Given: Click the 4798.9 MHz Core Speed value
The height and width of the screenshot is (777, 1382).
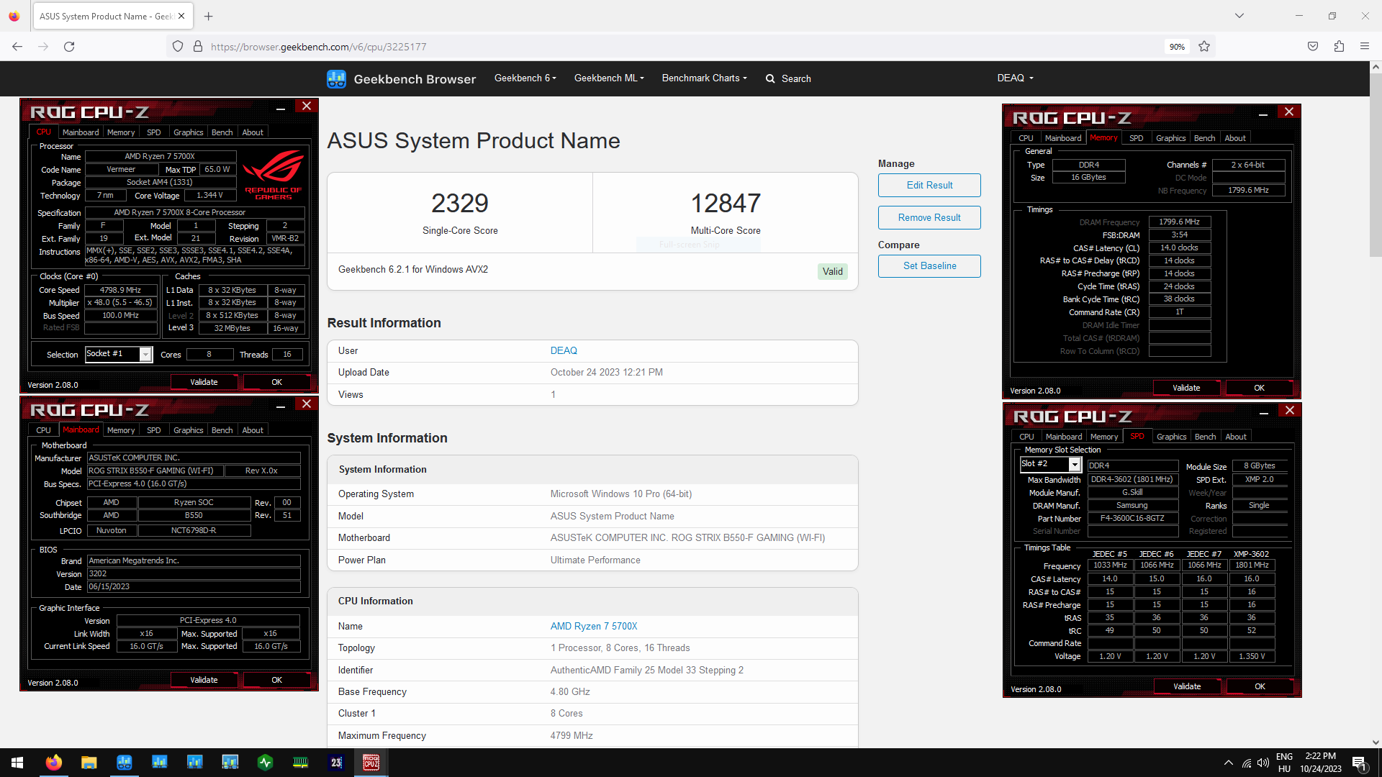Looking at the screenshot, I should 121,291.
